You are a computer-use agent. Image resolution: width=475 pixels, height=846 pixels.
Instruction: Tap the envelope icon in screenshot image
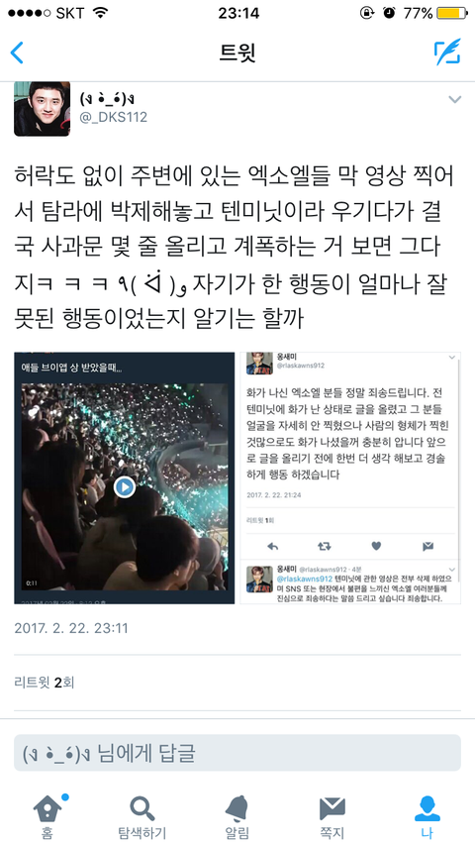pos(428,546)
